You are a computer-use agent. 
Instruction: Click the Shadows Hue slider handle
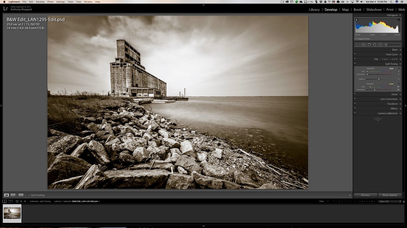[x=370, y=87]
